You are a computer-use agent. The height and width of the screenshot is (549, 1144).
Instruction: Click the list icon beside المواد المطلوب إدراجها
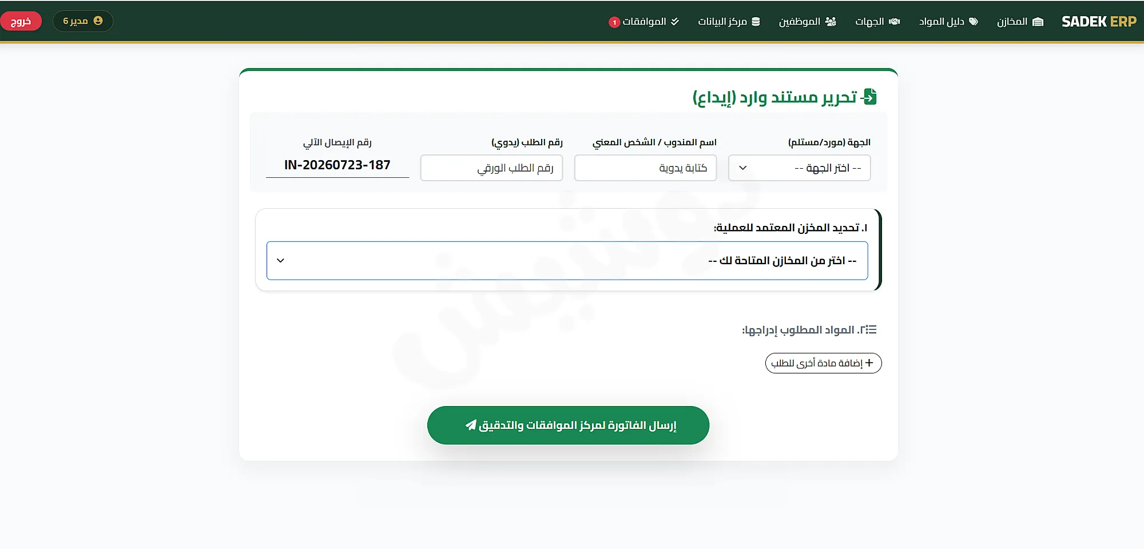[x=870, y=329]
